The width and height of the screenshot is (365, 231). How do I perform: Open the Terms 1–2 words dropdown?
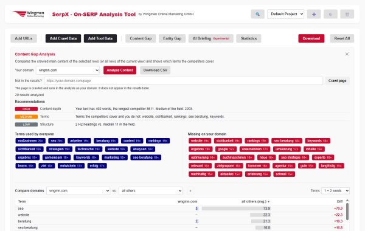pyautogui.click(x=335, y=191)
